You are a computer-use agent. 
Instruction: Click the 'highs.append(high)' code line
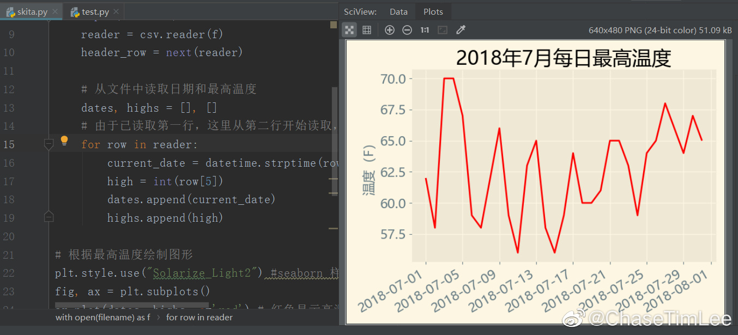tap(166, 218)
